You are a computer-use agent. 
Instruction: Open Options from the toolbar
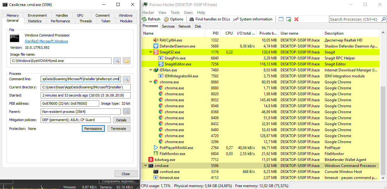[x=174, y=19]
